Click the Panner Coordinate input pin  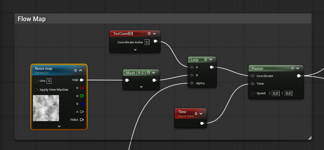pos(253,76)
